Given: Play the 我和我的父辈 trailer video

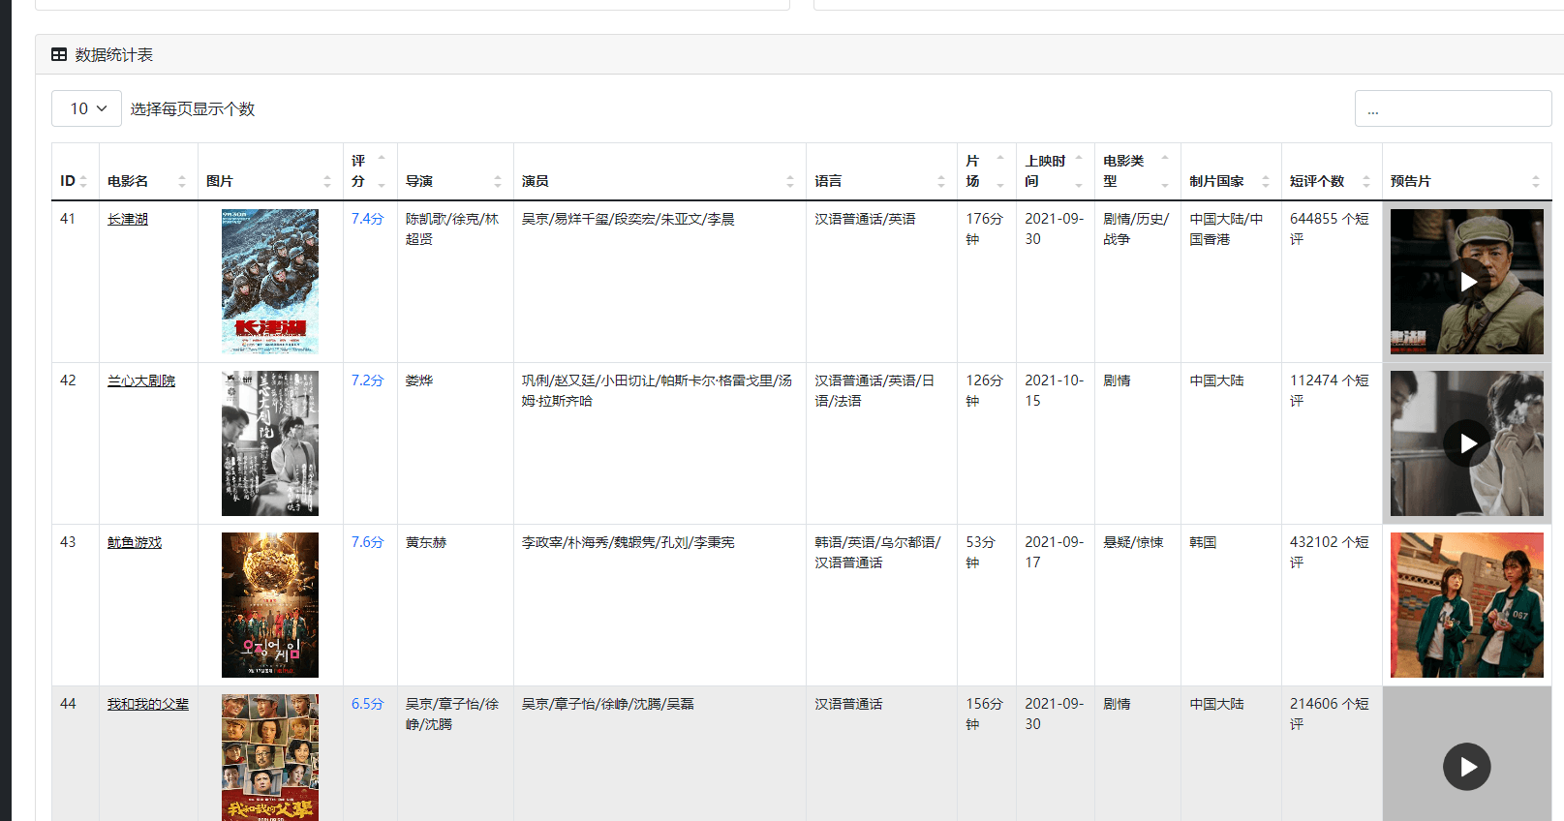Looking at the screenshot, I should (x=1467, y=767).
